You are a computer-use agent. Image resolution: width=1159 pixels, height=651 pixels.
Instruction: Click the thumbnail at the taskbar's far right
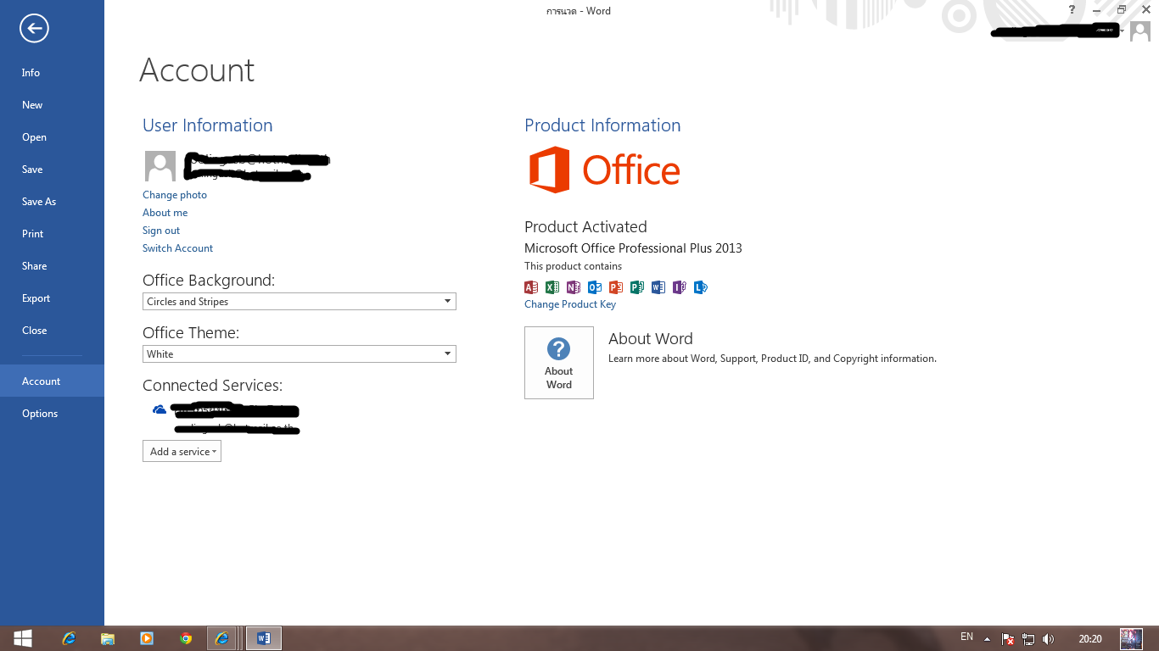click(x=1131, y=638)
